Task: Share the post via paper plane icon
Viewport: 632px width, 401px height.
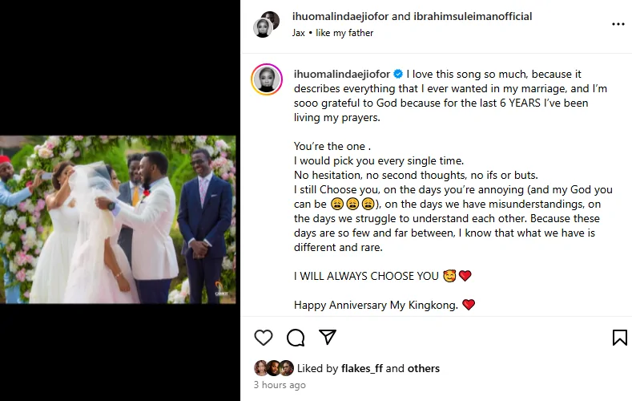Action: [327, 337]
